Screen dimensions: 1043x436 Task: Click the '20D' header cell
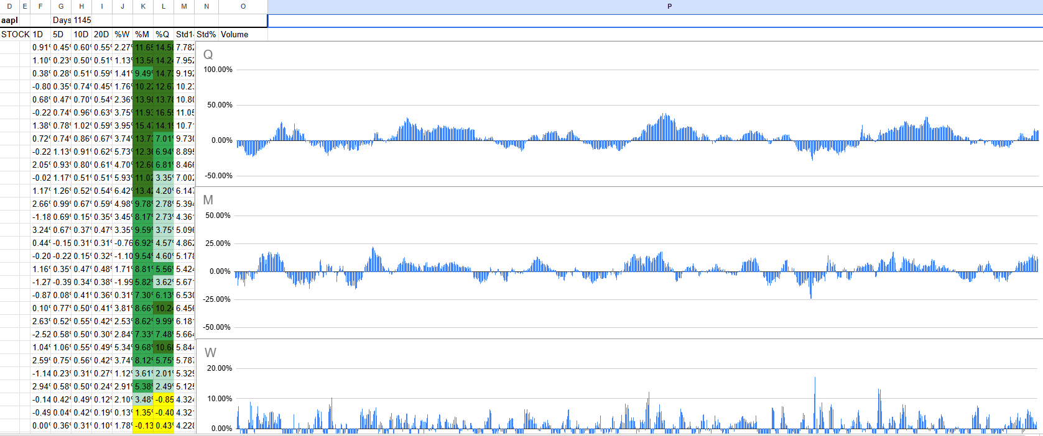(102, 34)
